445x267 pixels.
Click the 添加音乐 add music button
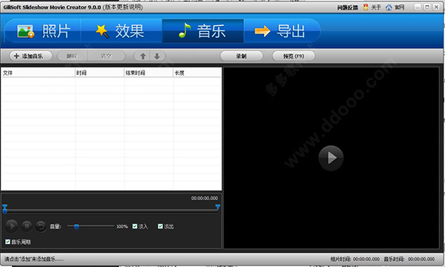30,56
